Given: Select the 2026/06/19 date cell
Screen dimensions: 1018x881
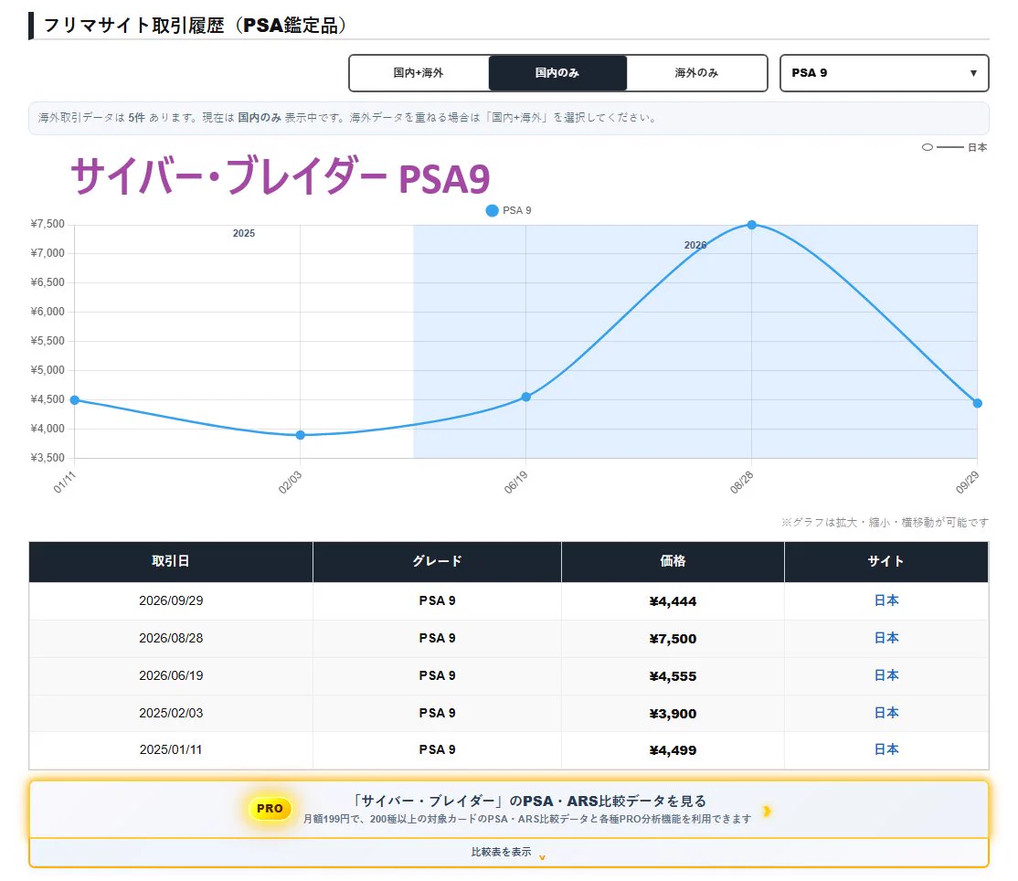Looking at the screenshot, I should (x=171, y=676).
